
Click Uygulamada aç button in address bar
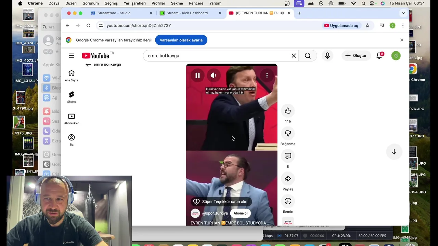point(341,26)
